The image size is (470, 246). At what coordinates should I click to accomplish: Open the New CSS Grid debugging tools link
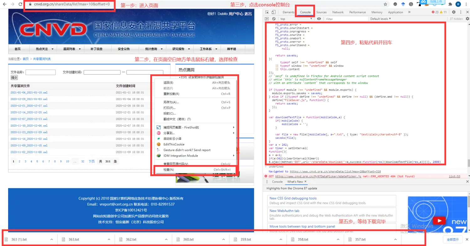click(293, 198)
